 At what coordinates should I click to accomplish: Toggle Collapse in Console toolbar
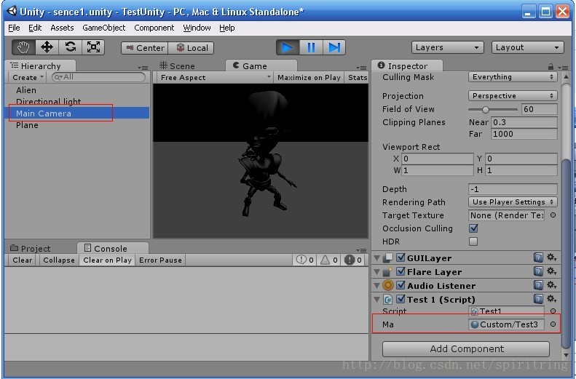pos(59,260)
